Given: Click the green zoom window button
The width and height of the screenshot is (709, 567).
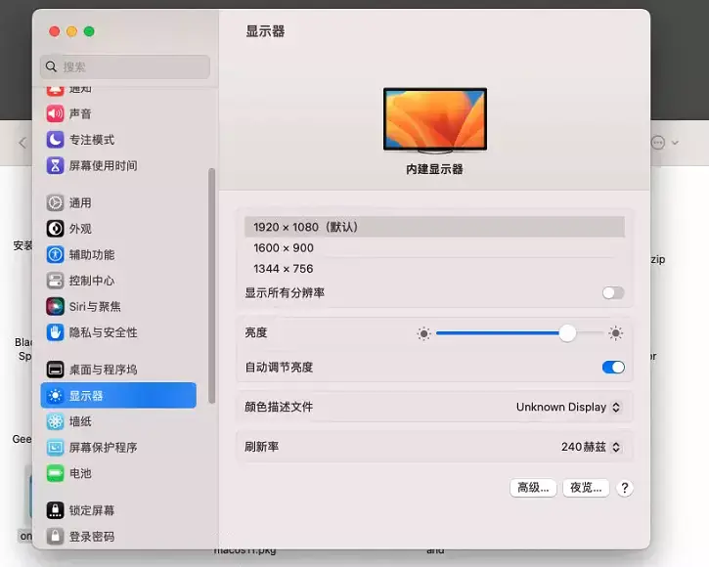Looking at the screenshot, I should click(x=89, y=31).
